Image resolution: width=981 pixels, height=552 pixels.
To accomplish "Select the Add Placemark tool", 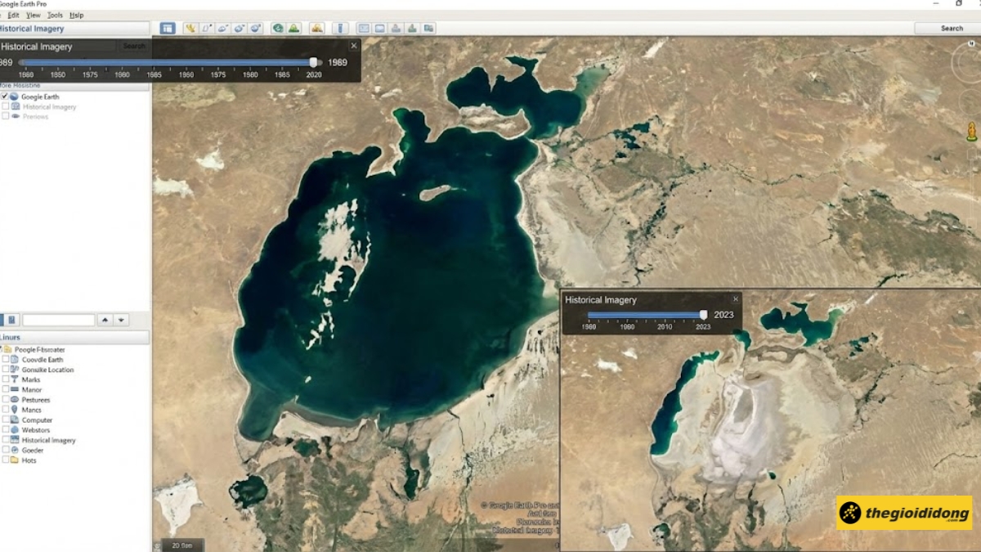I will (189, 27).
